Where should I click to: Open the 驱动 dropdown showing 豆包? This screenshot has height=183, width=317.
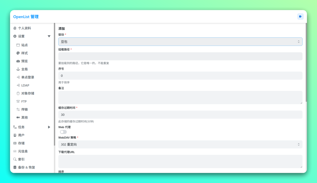point(180,42)
